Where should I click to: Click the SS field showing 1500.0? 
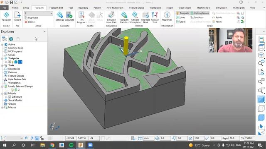pos(249,138)
